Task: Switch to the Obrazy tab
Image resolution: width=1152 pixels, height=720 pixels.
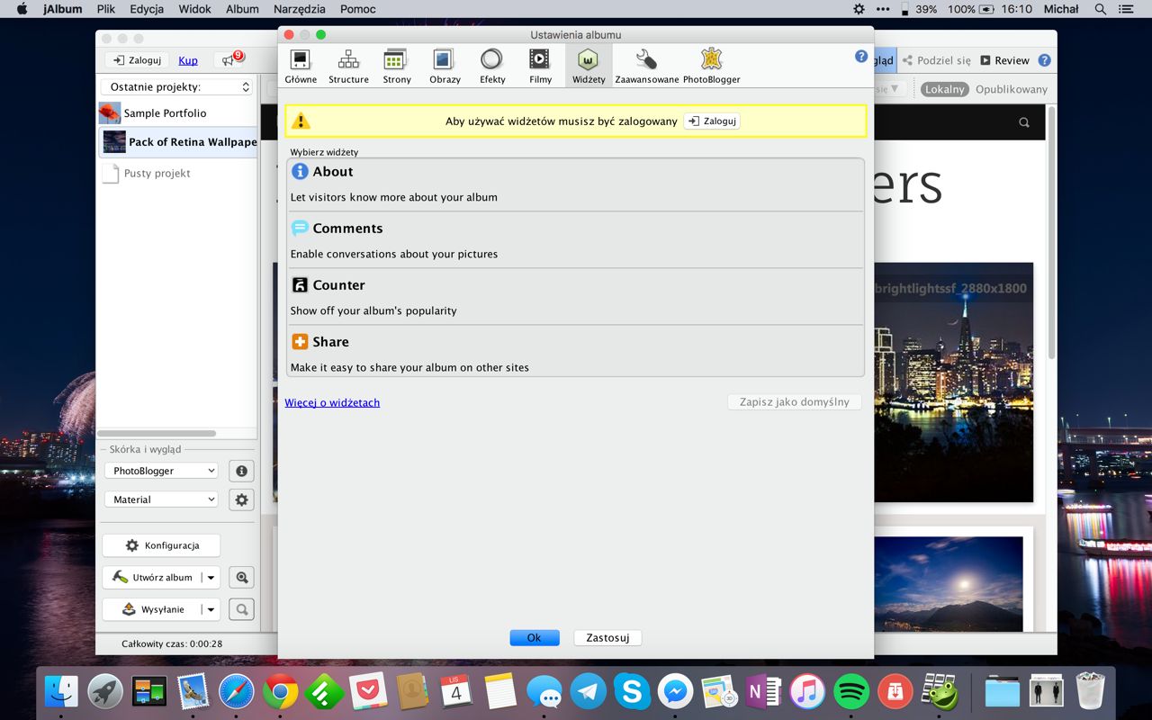Action: click(x=445, y=67)
